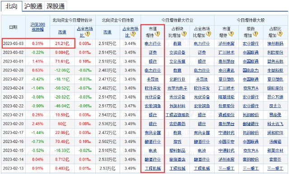Sort by 市值 under 北向资金今日持股
This screenshot has width=289, height=174.
click(107, 32)
